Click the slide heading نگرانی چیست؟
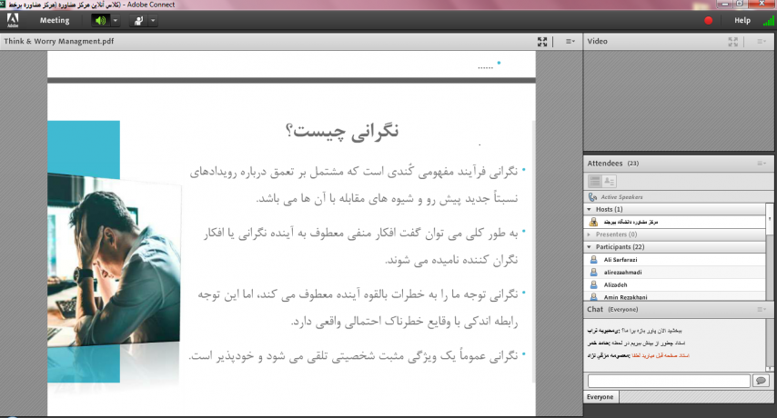The height and width of the screenshot is (418, 777). [342, 132]
